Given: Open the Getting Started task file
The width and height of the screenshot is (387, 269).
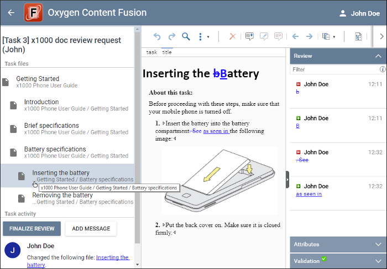Looking at the screenshot, I should point(67,82).
